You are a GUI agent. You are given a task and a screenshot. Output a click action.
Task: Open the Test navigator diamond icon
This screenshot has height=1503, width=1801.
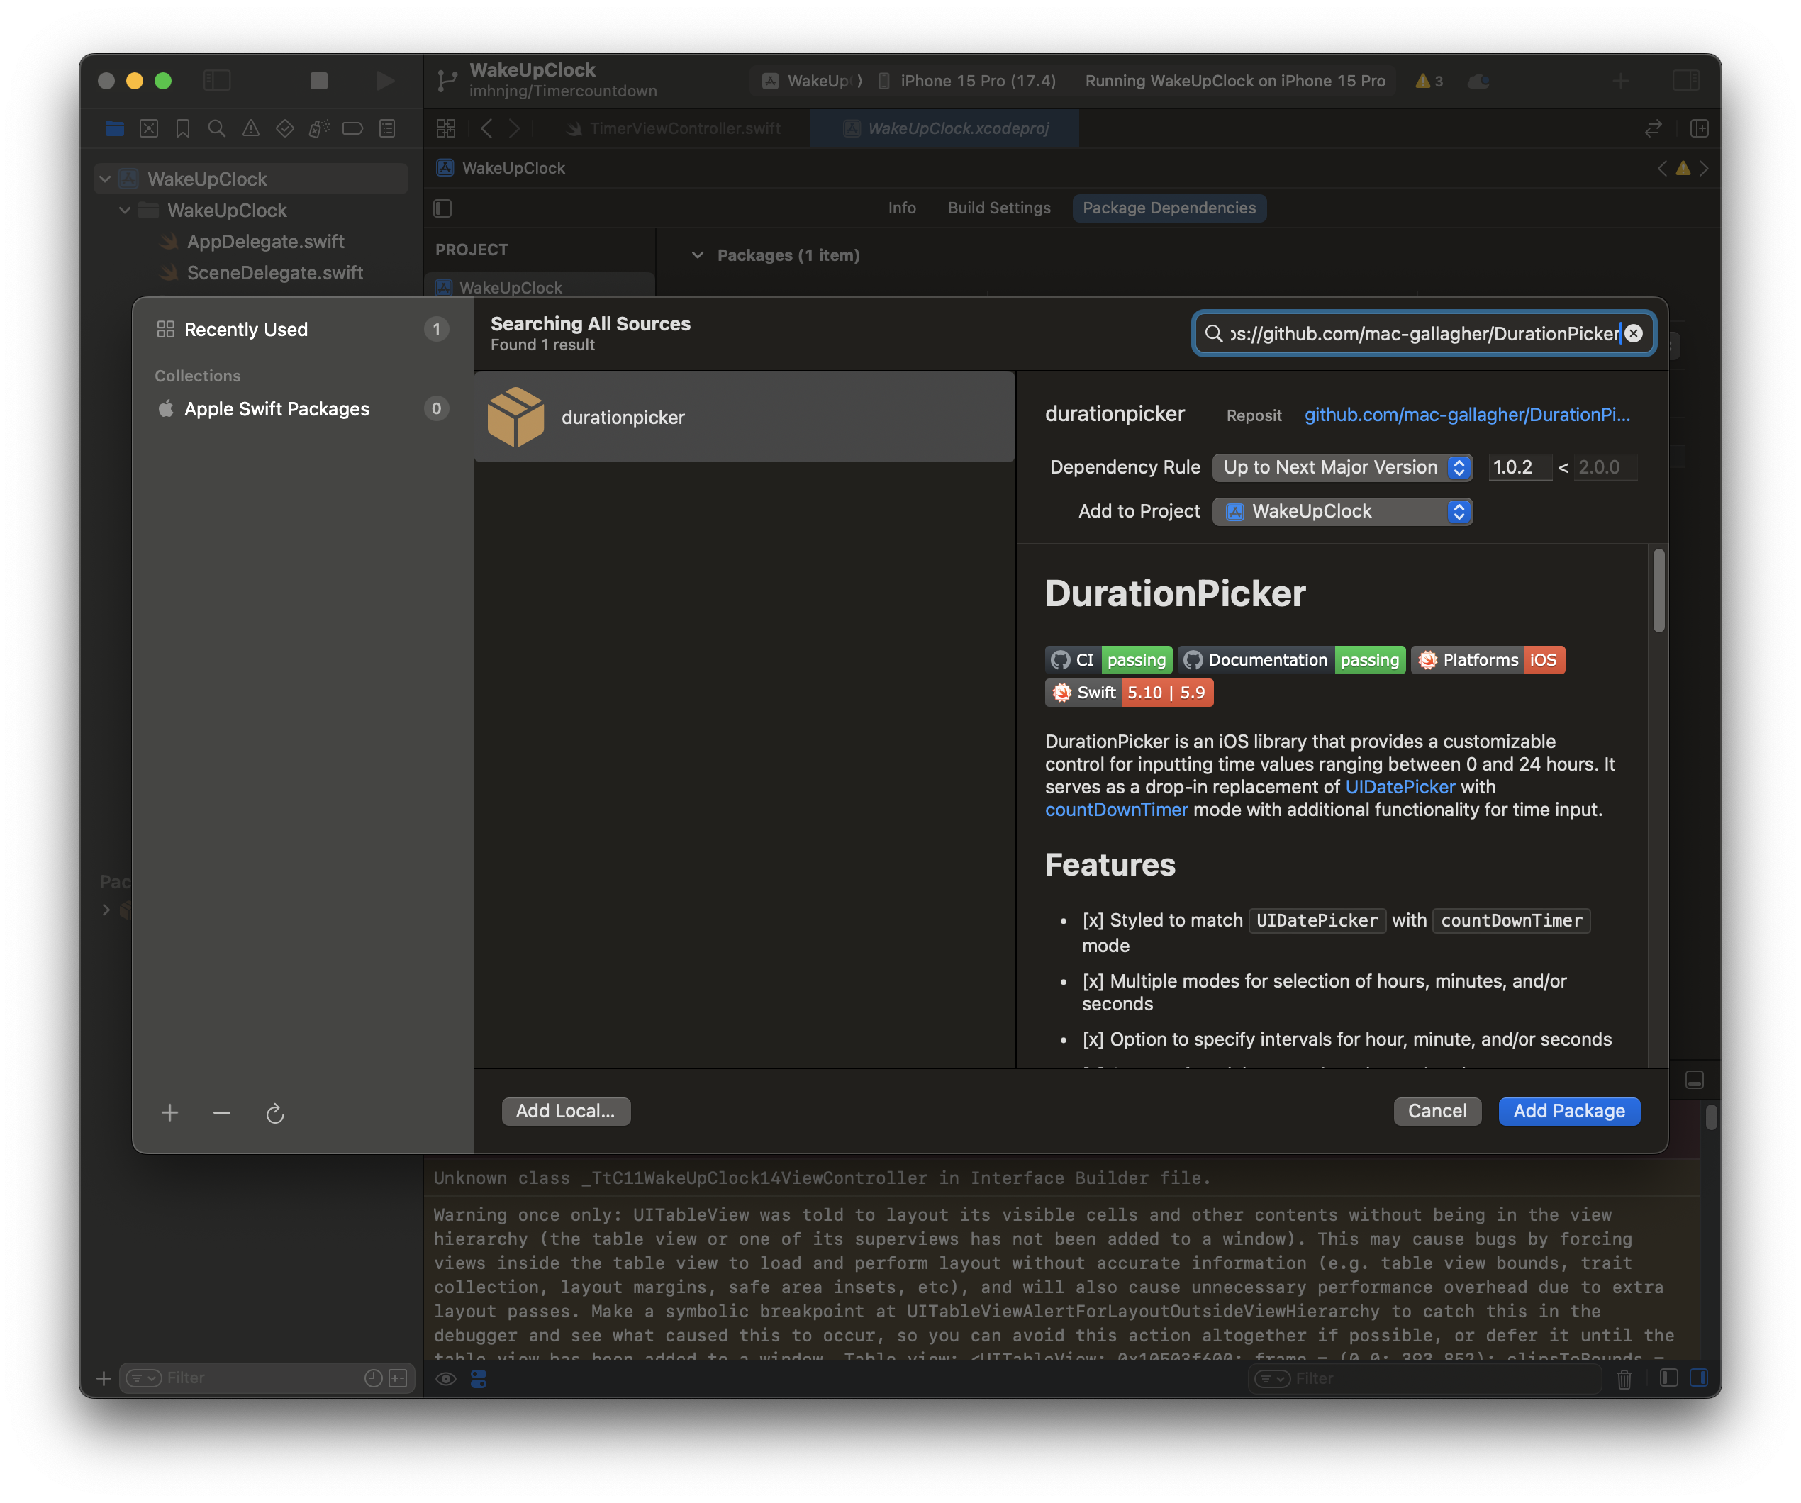tap(285, 128)
